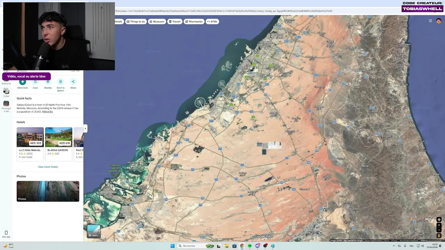This screenshot has width=445, height=250.
Task: Open the Wikipedia link in Quick facts
Action: point(47,112)
